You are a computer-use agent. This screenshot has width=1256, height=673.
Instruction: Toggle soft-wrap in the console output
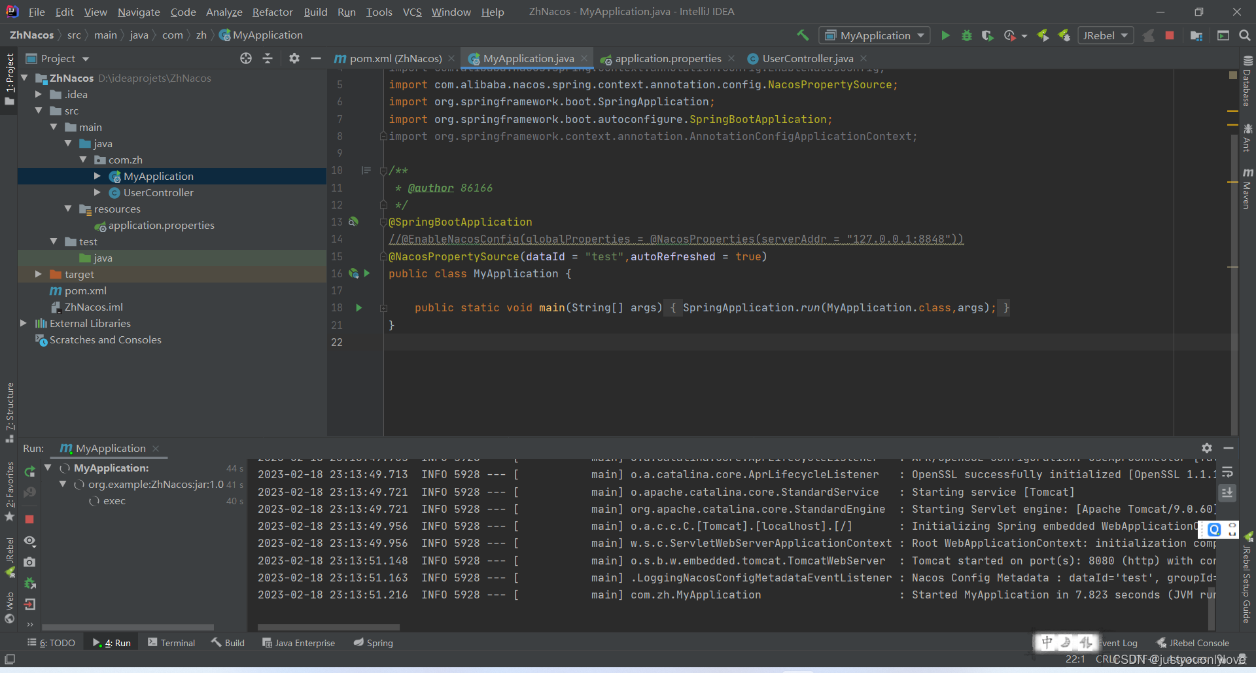1227,472
